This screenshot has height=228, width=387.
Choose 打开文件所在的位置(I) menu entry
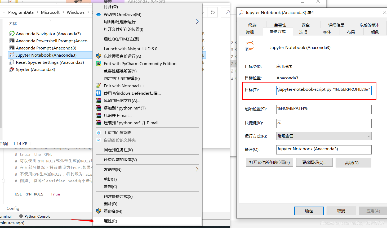147,29
